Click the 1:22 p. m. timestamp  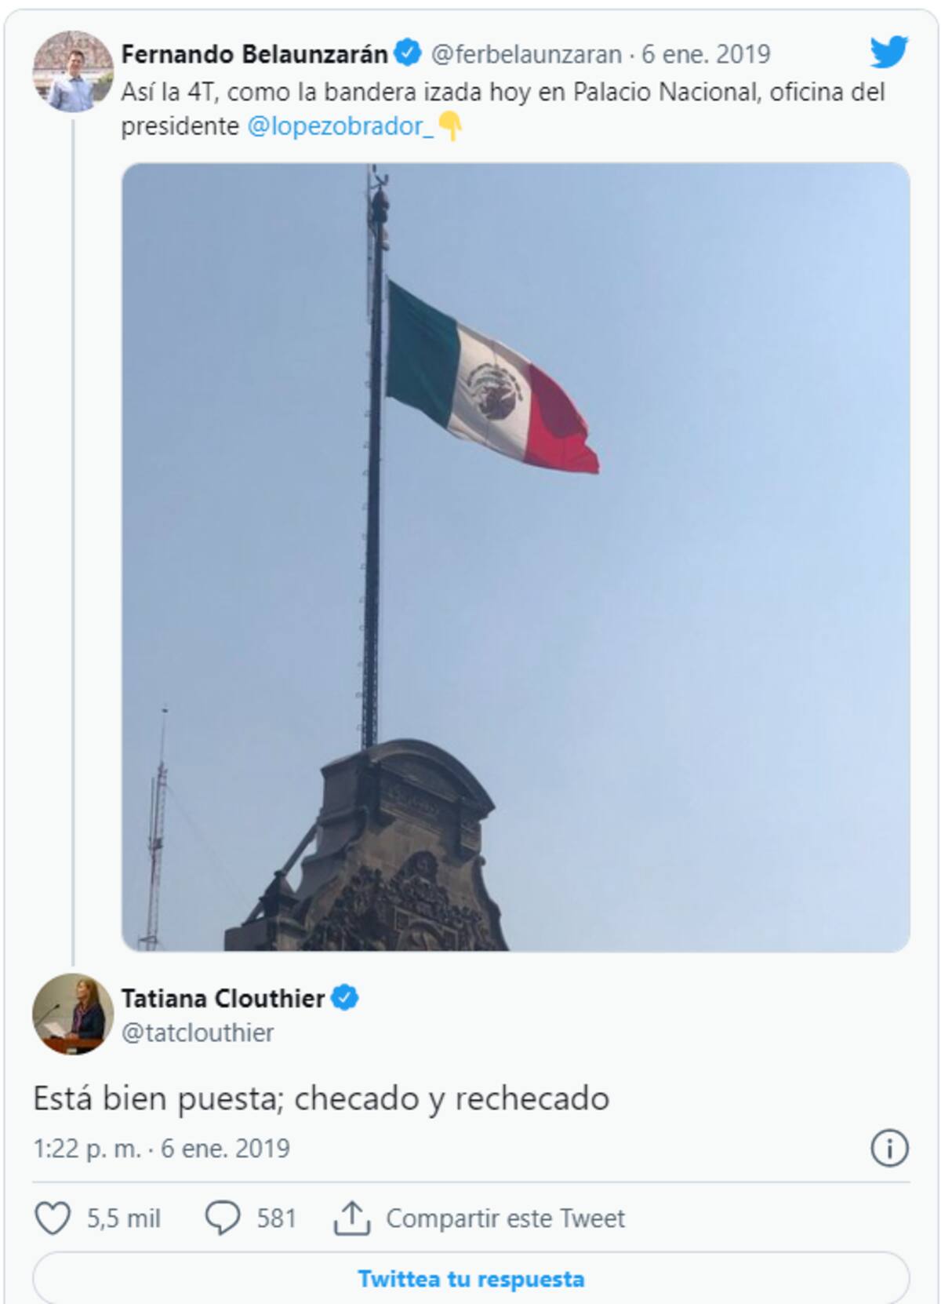(x=87, y=1149)
